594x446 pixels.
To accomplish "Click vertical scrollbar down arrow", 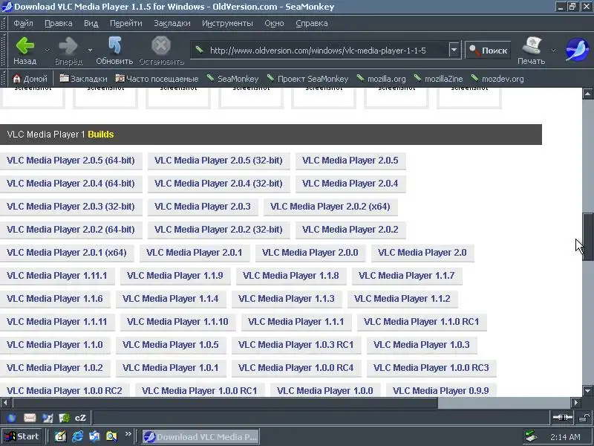I will [x=587, y=391].
